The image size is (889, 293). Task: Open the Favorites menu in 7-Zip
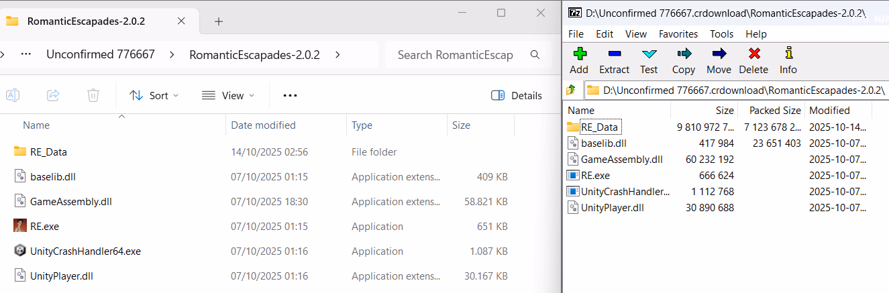678,34
